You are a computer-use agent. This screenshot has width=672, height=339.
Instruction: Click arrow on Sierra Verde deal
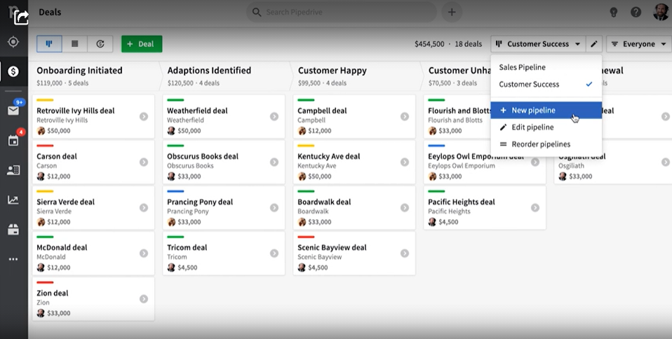(x=144, y=207)
